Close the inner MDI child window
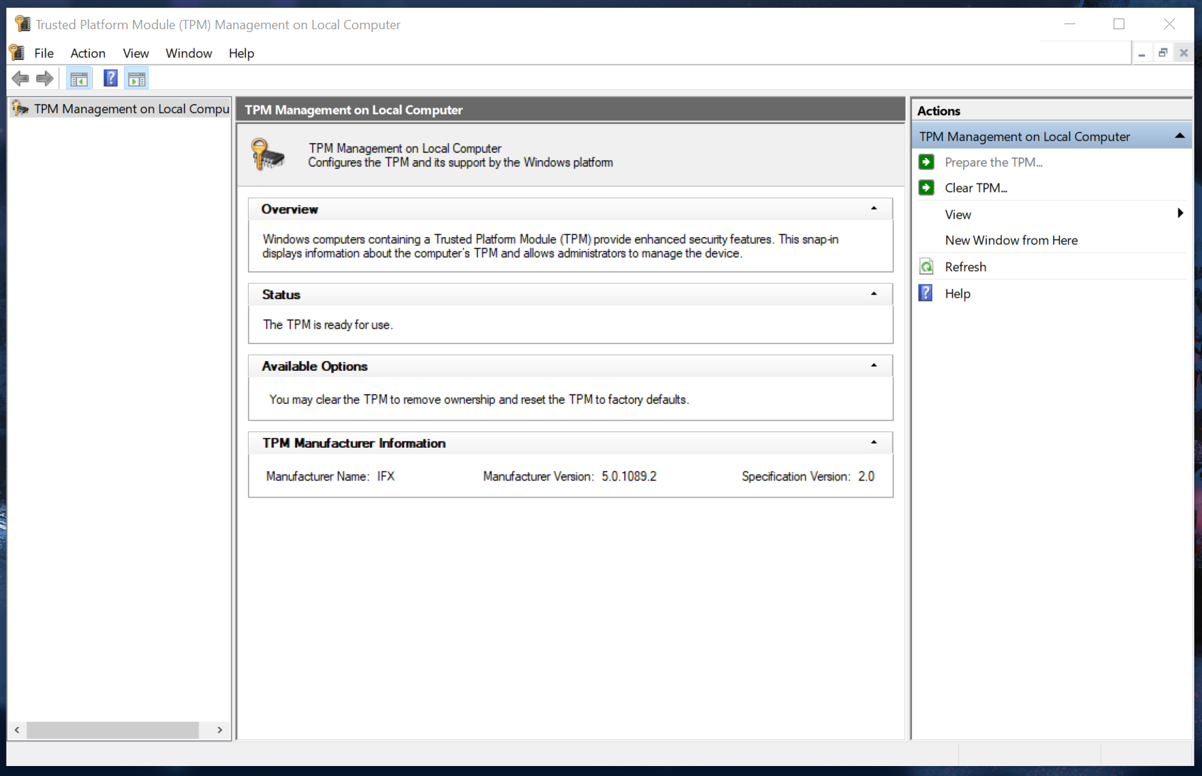This screenshot has height=776, width=1202. point(1183,53)
